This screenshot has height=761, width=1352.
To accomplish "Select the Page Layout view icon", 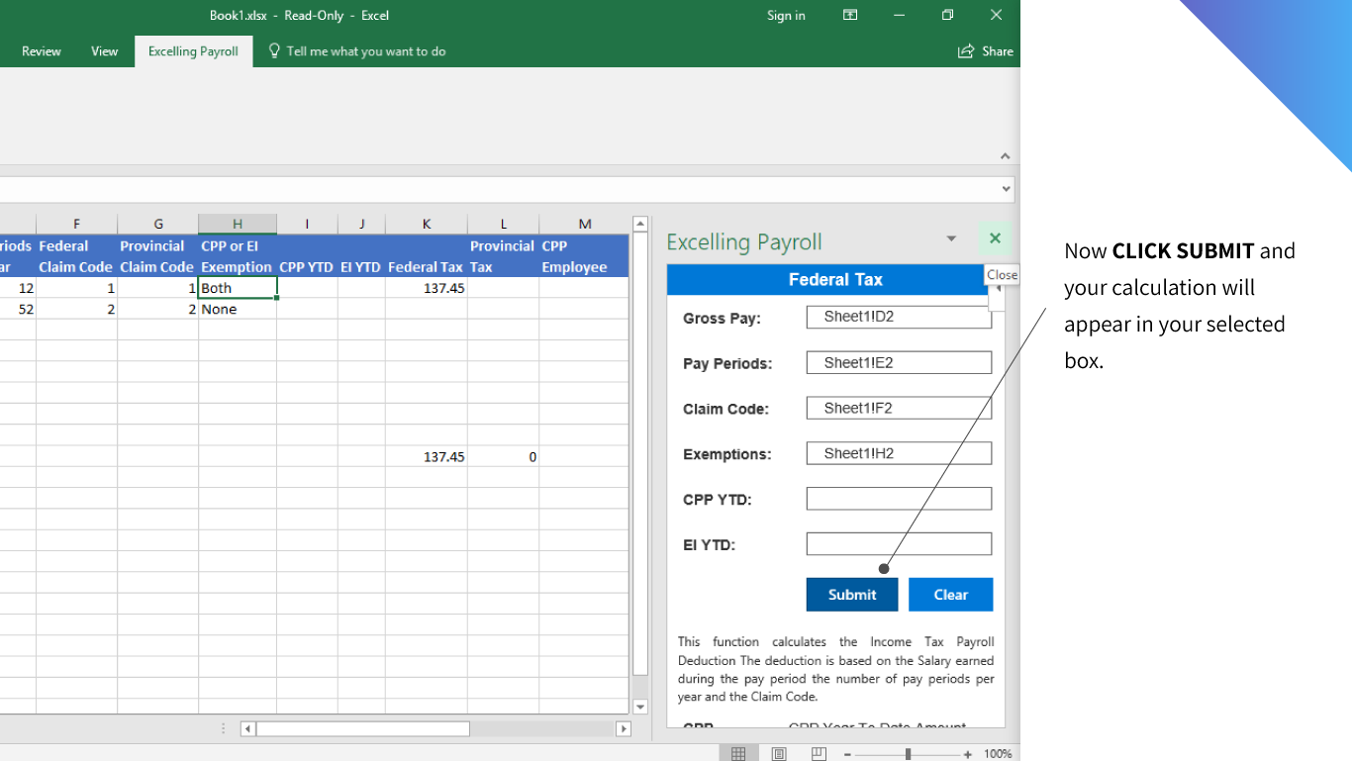I will 778,752.
